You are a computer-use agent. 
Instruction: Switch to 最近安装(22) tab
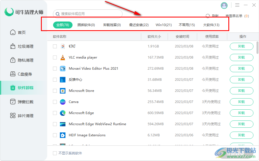point(139,25)
